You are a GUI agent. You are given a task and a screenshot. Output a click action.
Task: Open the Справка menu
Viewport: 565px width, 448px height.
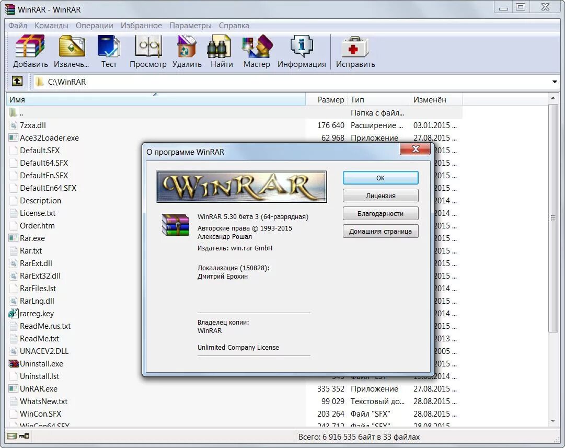coord(234,26)
